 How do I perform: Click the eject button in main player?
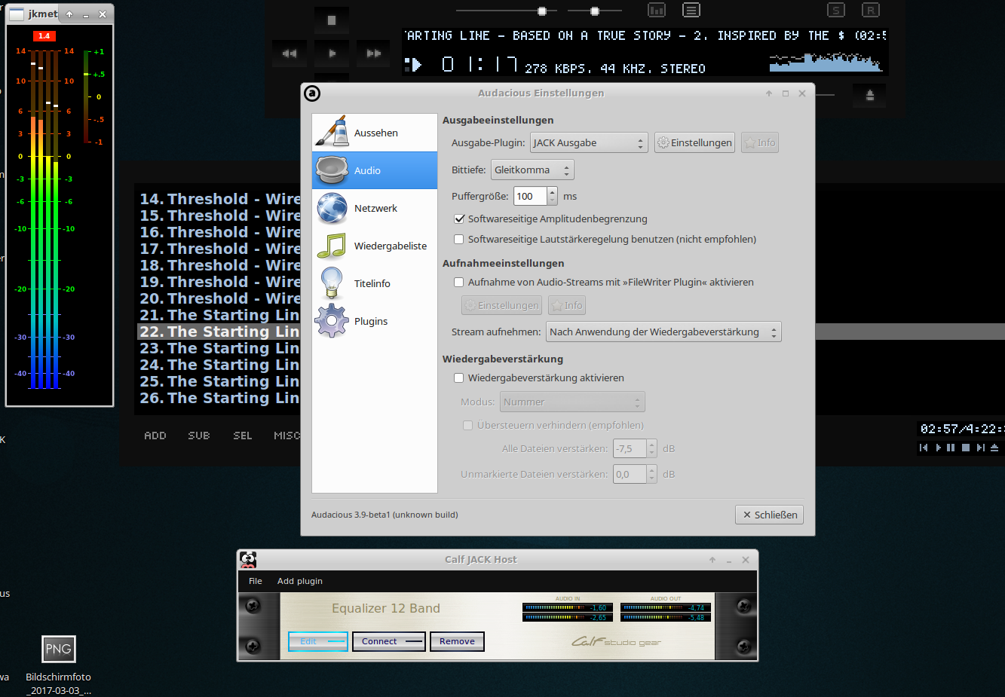[869, 95]
